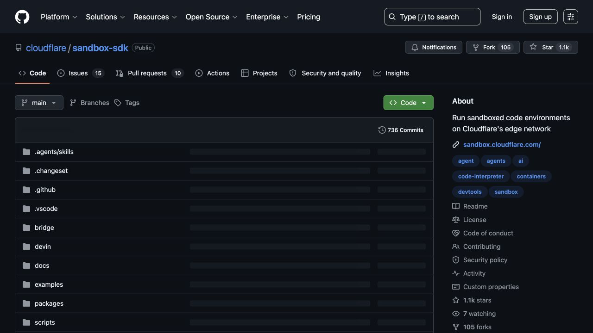Open the scripts folder row

[x=224, y=322]
